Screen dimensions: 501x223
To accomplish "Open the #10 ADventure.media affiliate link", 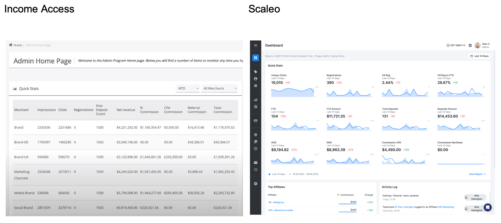I will [x=281, y=211].
